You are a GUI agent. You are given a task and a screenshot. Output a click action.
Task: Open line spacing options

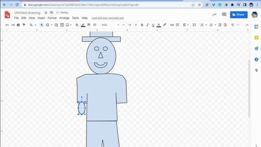tap(194, 25)
